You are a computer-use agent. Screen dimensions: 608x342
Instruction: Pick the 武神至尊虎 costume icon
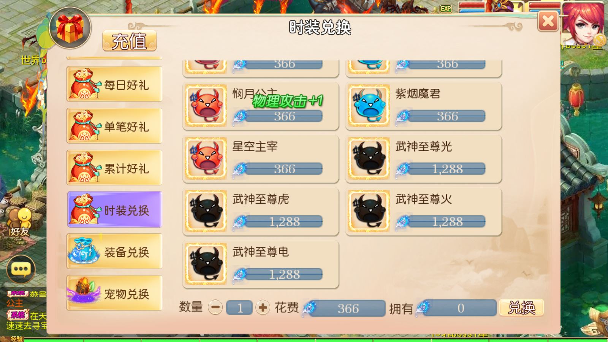[206, 211]
